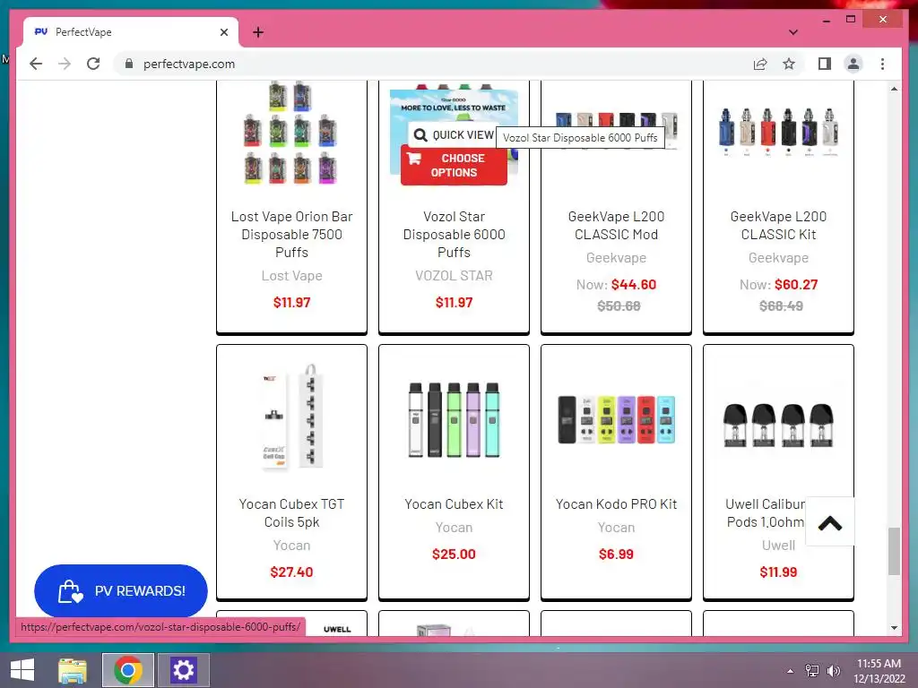Click the forward navigation arrow
The image size is (918, 688).
tap(65, 64)
